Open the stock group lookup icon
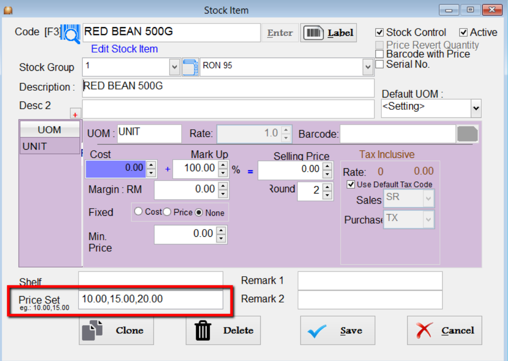Image resolution: width=508 pixels, height=361 pixels. 190,67
